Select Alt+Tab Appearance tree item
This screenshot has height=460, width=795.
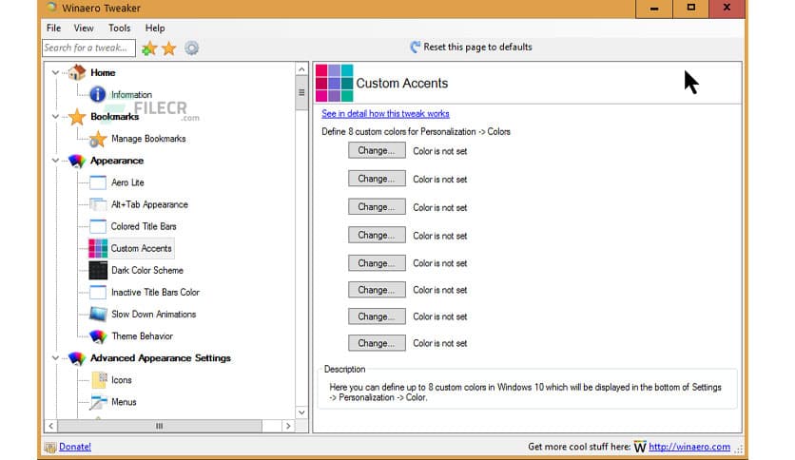click(x=149, y=204)
